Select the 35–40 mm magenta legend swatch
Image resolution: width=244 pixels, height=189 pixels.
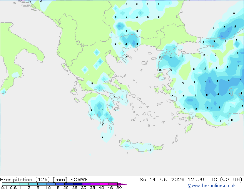[x=95, y=184]
